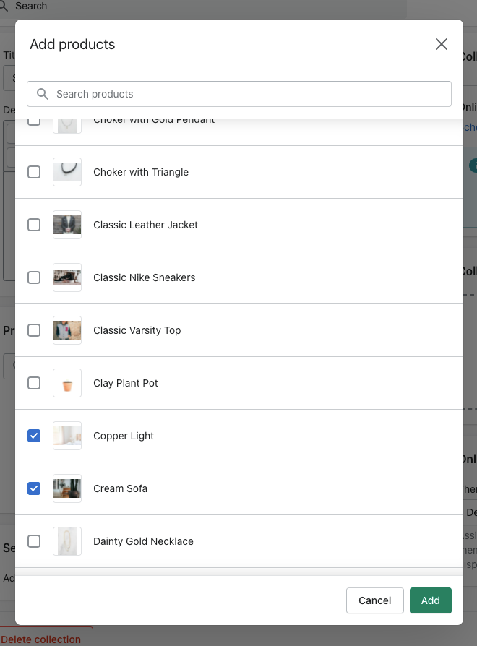This screenshot has width=477, height=646.
Task: Uncheck the Copper Light product
Action: pos(34,436)
